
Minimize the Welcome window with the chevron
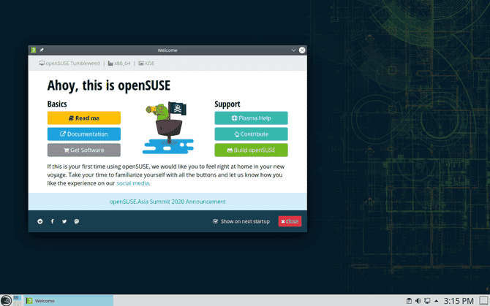(293, 50)
